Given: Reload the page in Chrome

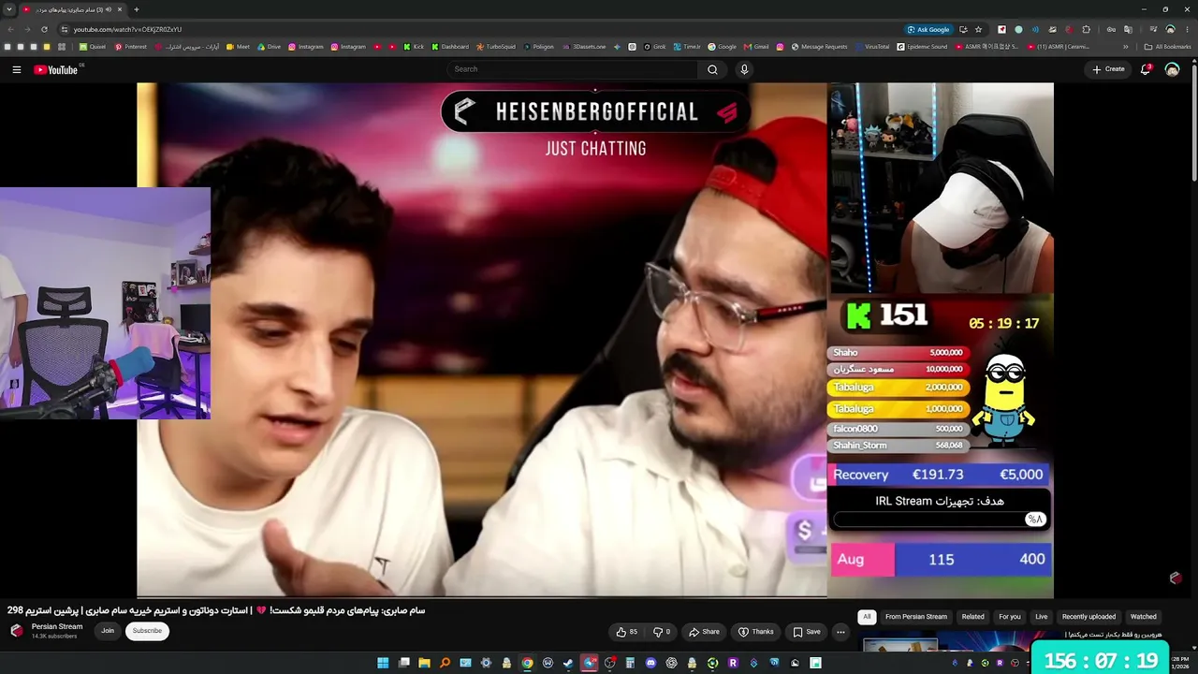Looking at the screenshot, I should (x=44, y=29).
